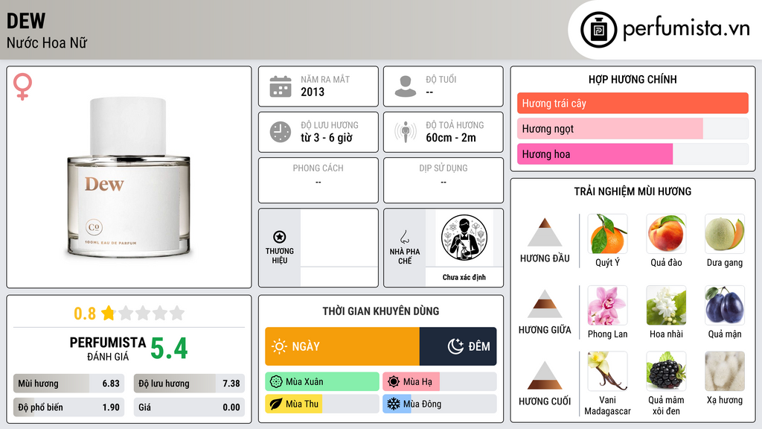Click the Dịp sử dụng occasion card

(444, 180)
